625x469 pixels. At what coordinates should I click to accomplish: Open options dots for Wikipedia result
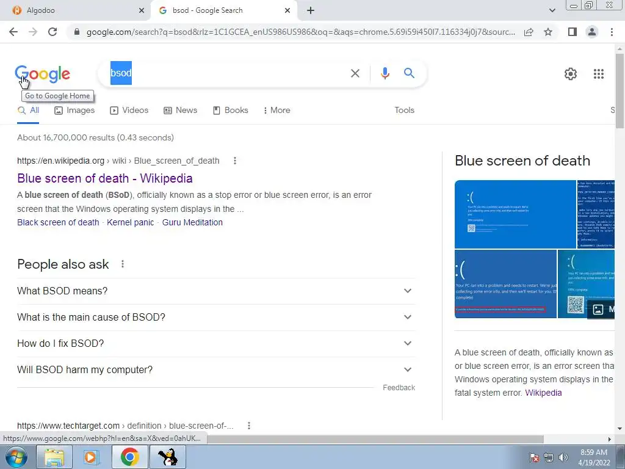click(235, 161)
